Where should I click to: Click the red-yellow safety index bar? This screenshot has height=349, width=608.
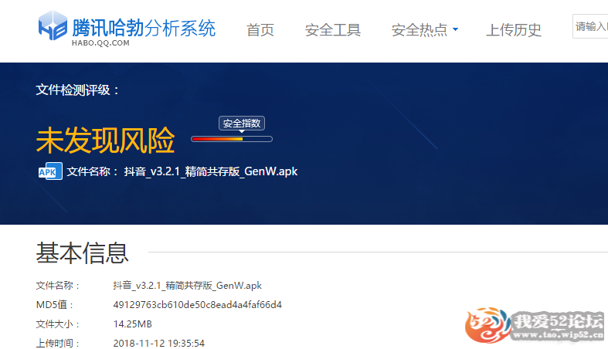(232, 139)
